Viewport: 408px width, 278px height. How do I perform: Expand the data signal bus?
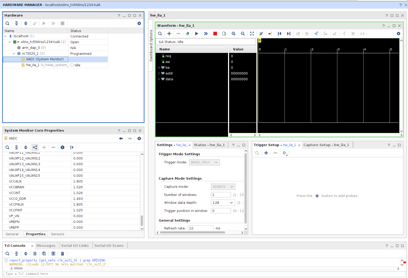(x=159, y=79)
